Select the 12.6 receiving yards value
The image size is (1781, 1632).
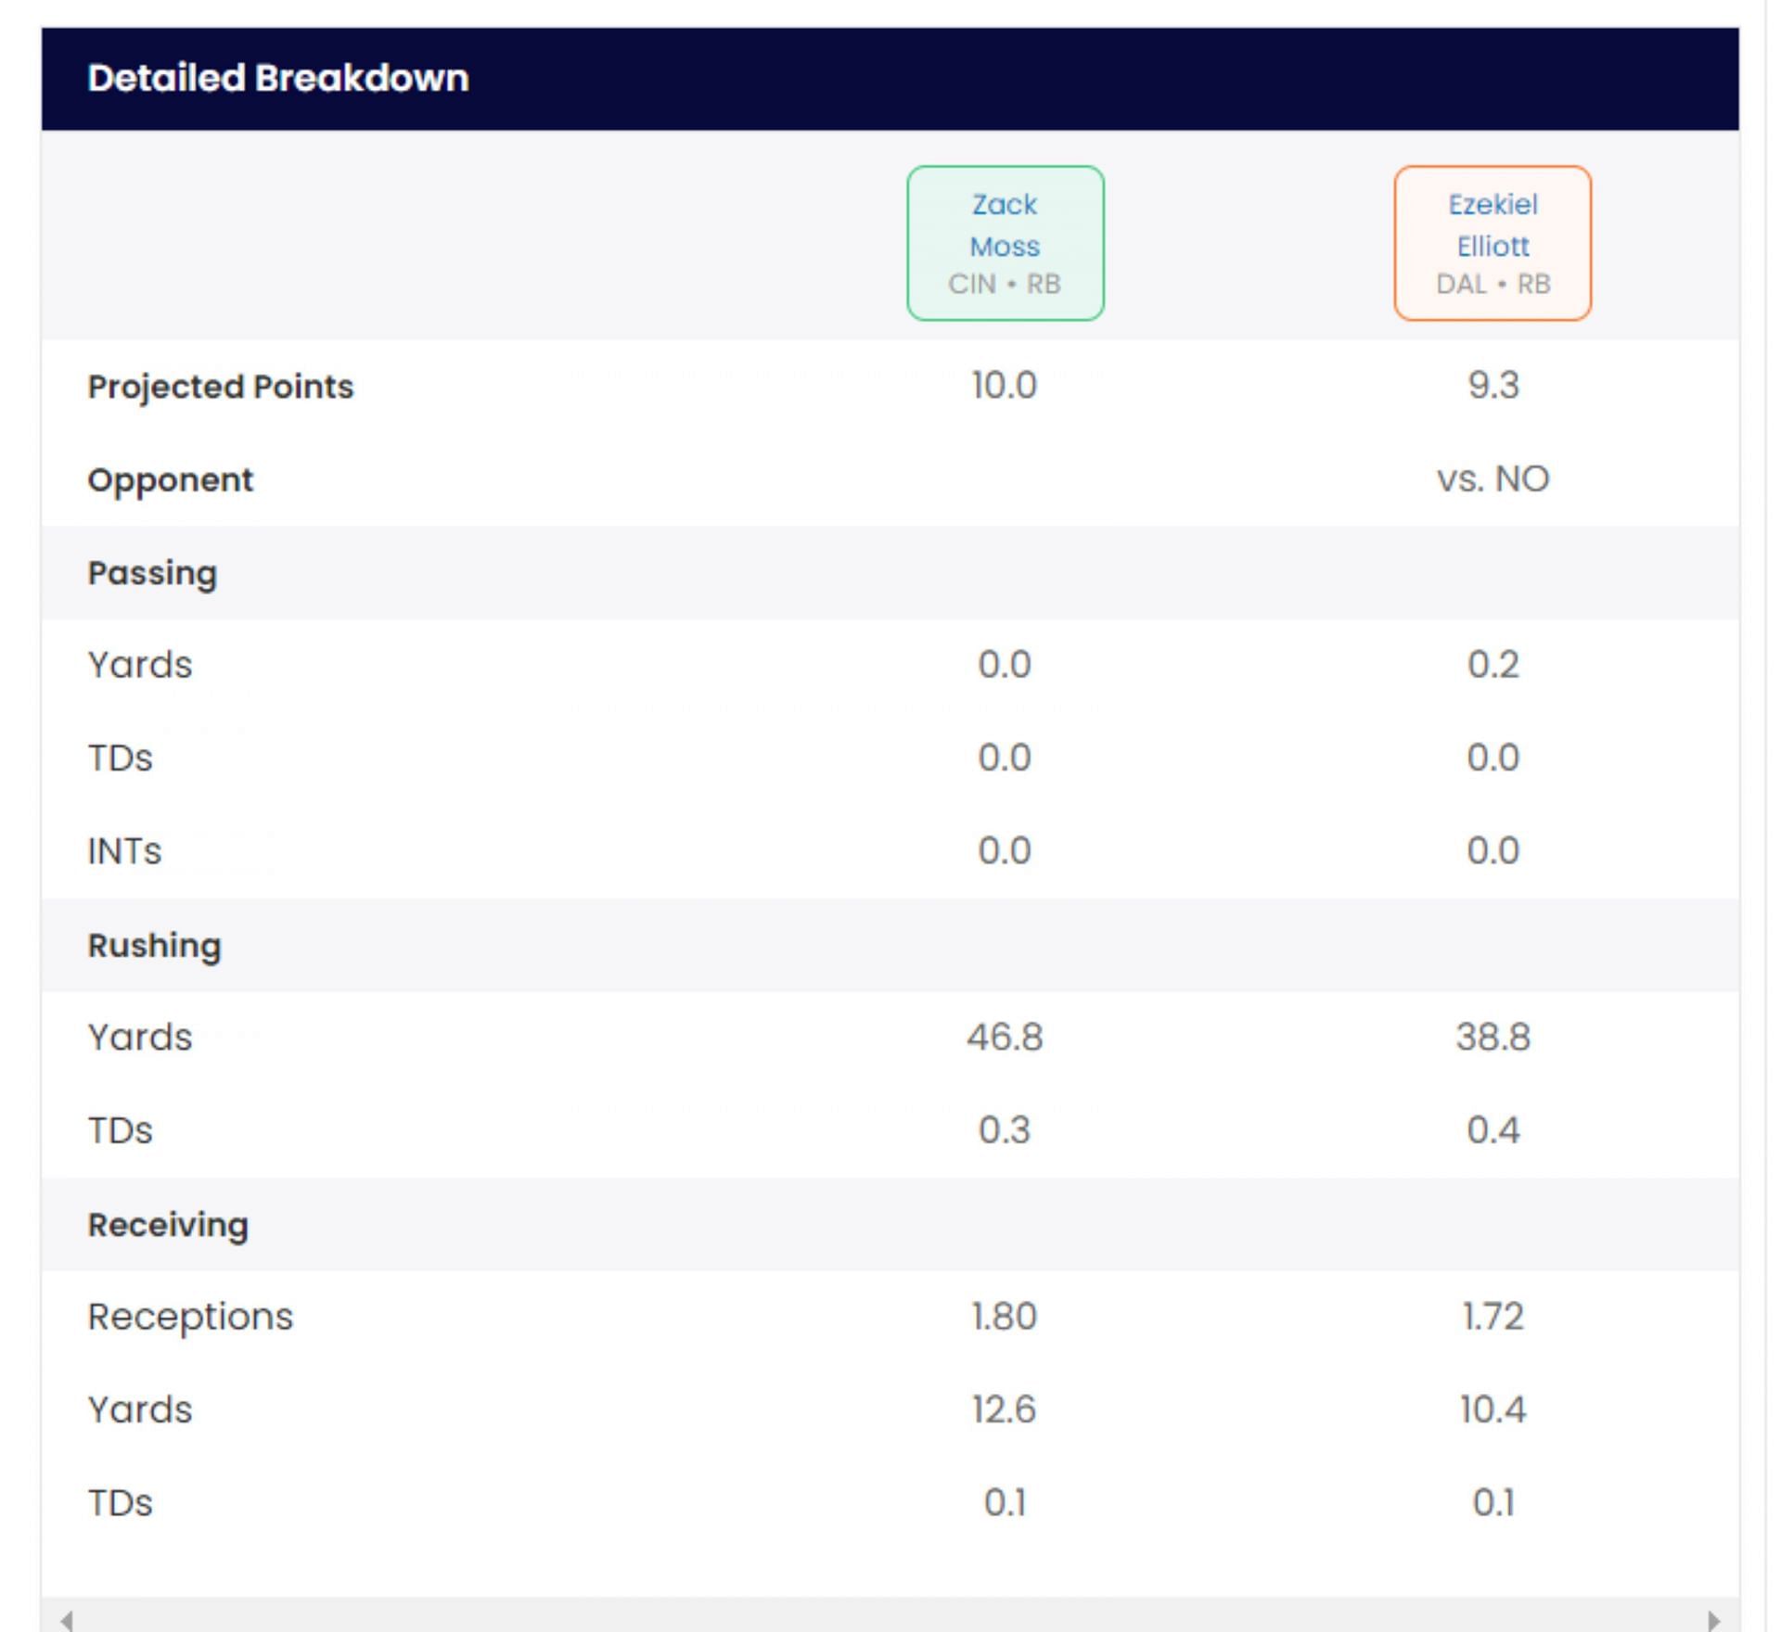[x=1004, y=1410]
